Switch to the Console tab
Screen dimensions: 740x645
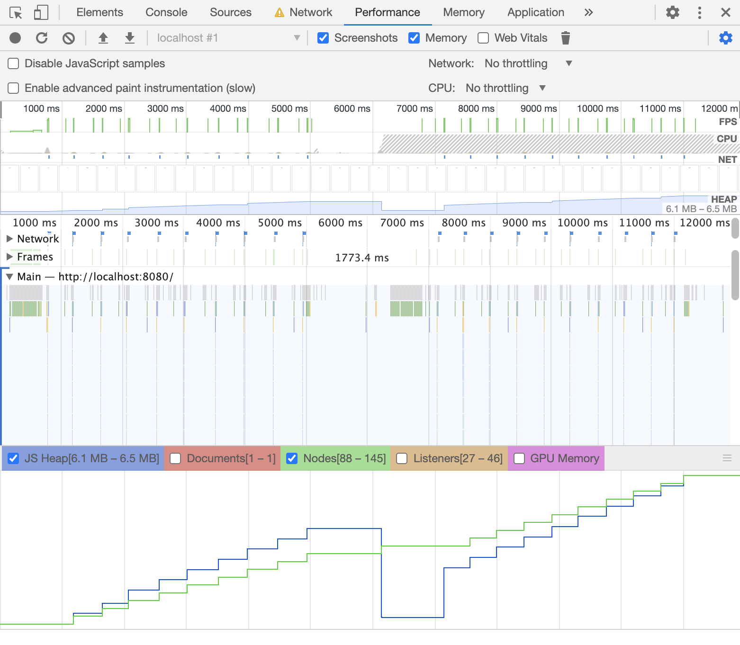(x=166, y=12)
